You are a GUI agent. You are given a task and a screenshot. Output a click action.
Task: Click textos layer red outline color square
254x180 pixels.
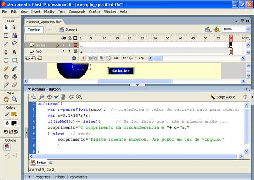tap(76, 45)
